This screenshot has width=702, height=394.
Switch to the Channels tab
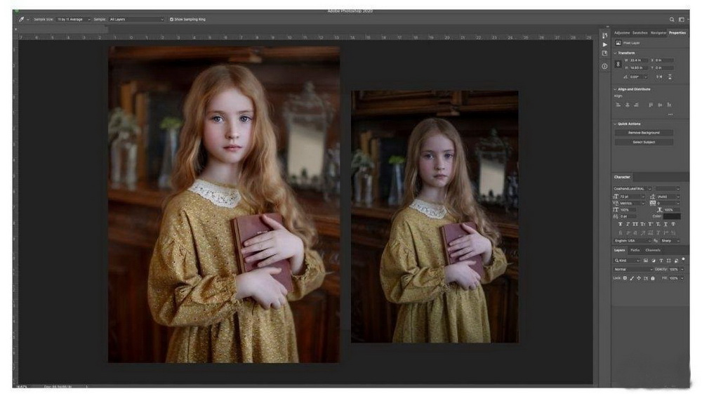[x=653, y=250]
